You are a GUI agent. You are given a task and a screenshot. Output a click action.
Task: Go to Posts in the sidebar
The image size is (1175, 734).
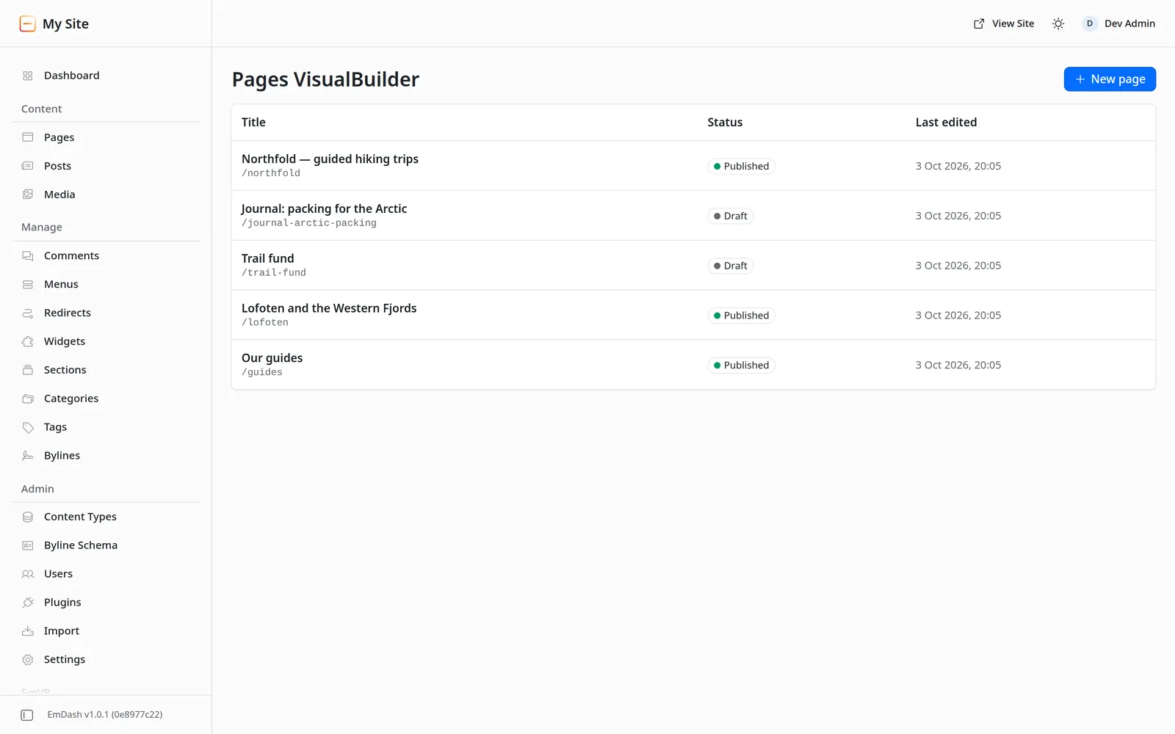coord(106,166)
